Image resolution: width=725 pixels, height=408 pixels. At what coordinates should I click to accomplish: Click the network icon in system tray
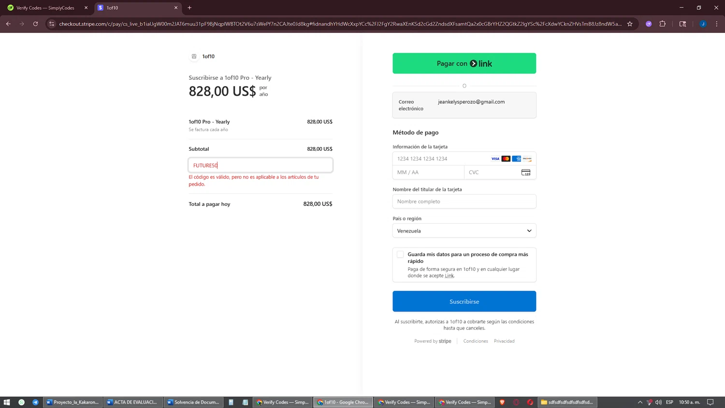tap(649, 402)
